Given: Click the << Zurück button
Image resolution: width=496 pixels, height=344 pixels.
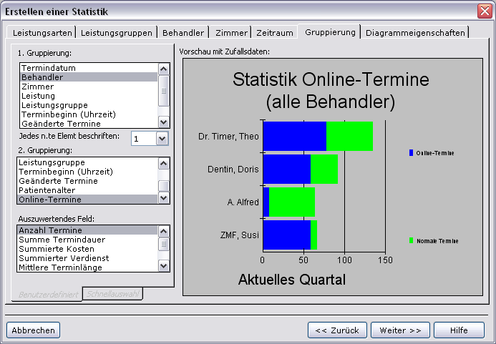Looking at the screenshot, I should pos(337,330).
